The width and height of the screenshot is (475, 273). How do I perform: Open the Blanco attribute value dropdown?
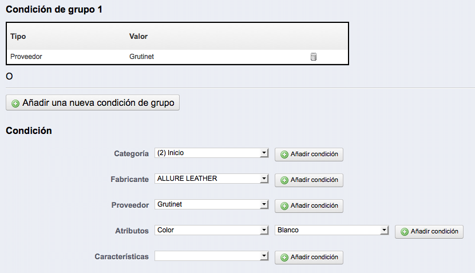[x=332, y=230]
